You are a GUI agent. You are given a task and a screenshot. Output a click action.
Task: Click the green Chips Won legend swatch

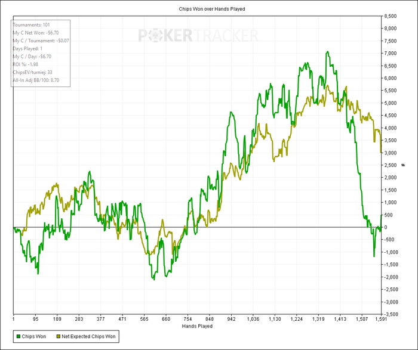tap(19, 336)
